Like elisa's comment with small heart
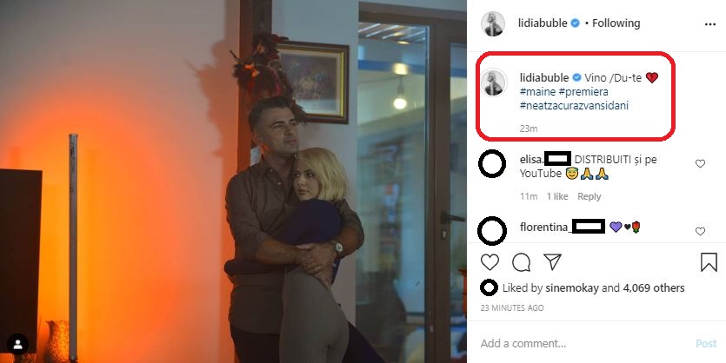 pos(700,163)
